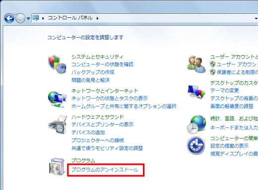Viewport: 258px width, 190px height.
Task: Open ネットワークとインターネット category
Action: [105, 91]
